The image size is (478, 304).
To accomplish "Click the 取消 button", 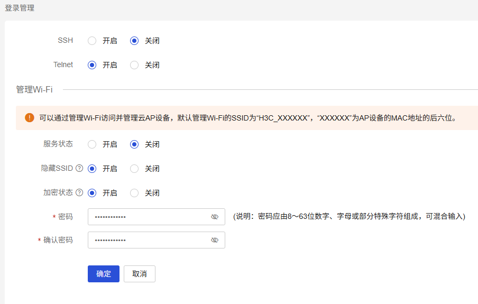I will coord(140,274).
